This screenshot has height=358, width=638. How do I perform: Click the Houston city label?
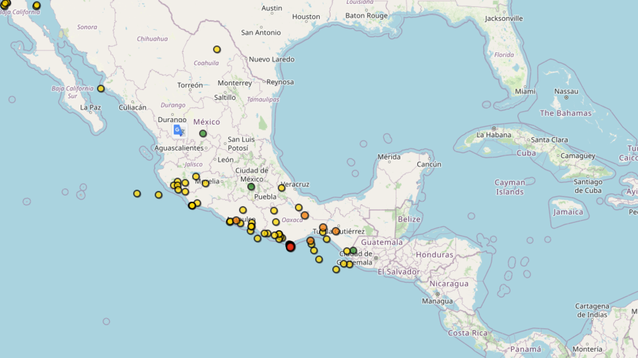[x=306, y=17]
